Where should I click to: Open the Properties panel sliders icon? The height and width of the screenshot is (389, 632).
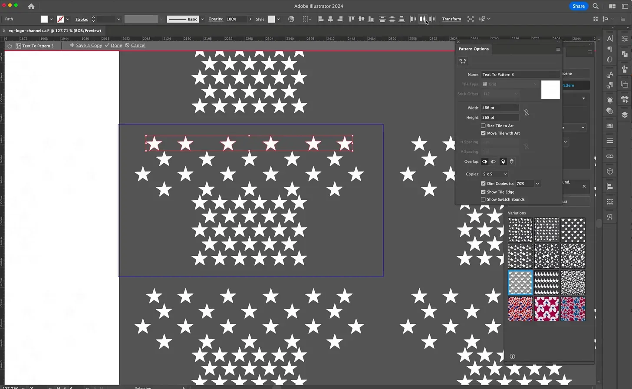pyautogui.click(x=624, y=39)
